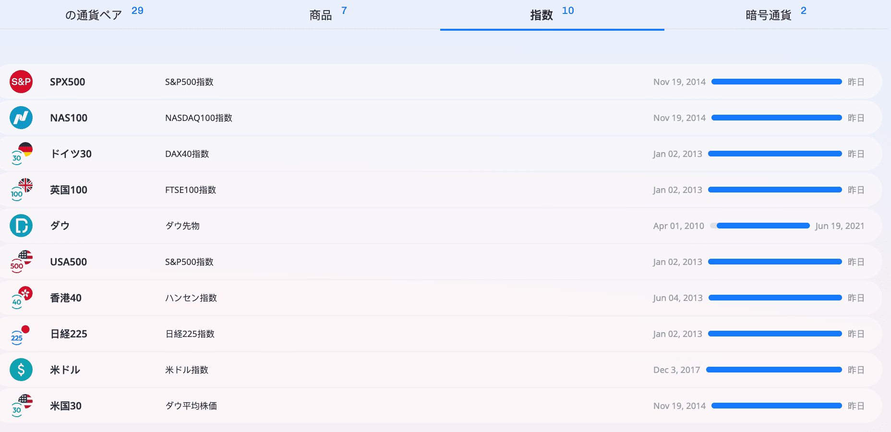The image size is (891, 432).
Task: Click the 英国100 symbol name
Action: click(69, 190)
